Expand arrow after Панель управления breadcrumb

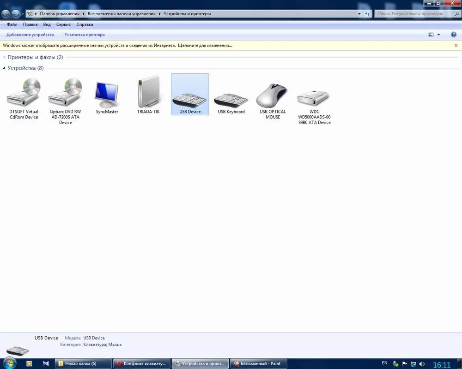pos(84,14)
